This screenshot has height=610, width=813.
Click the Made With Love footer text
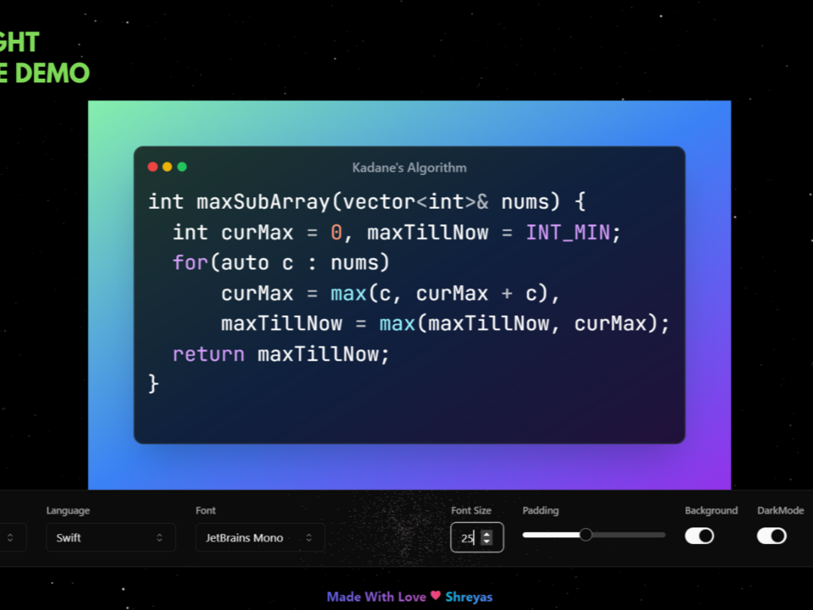[376, 596]
